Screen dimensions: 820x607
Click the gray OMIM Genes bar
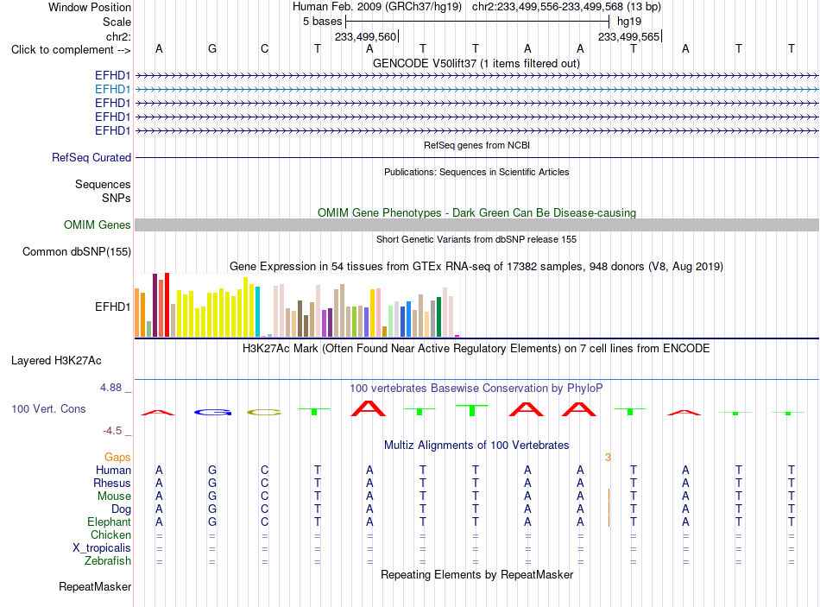[x=476, y=225]
